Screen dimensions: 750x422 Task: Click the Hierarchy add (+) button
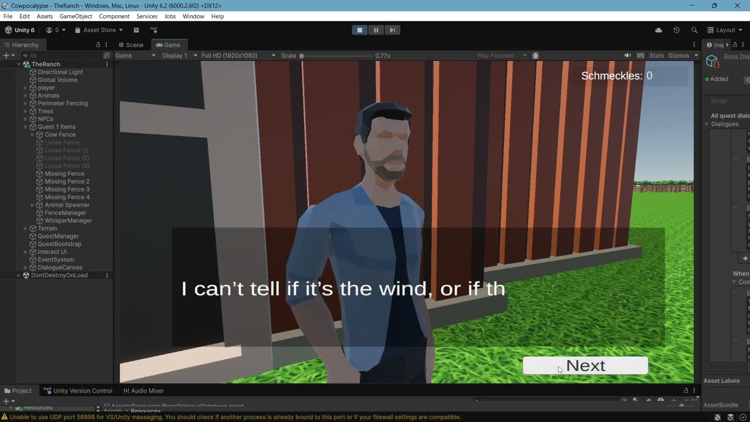click(x=6, y=55)
